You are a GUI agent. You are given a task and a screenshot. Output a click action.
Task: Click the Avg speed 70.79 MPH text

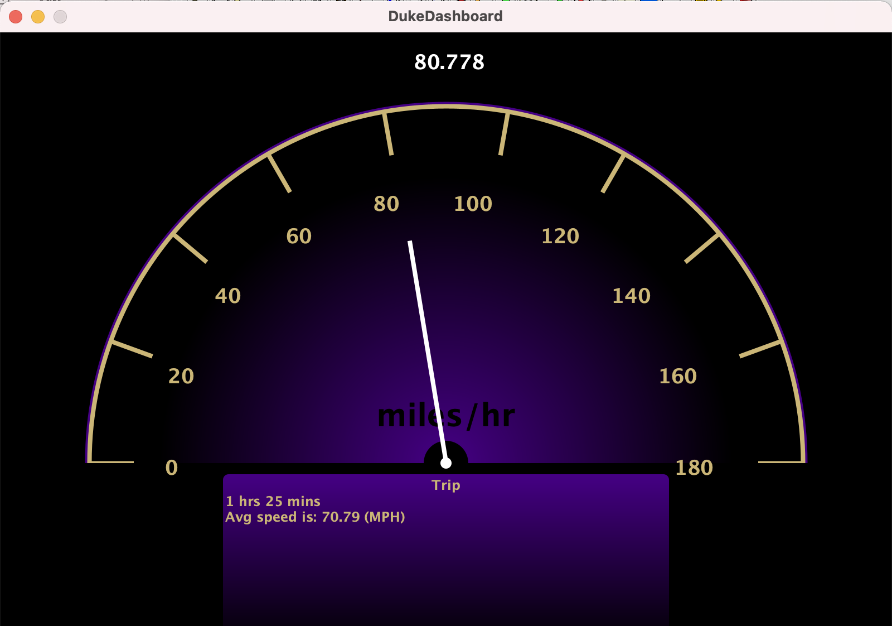click(x=315, y=517)
